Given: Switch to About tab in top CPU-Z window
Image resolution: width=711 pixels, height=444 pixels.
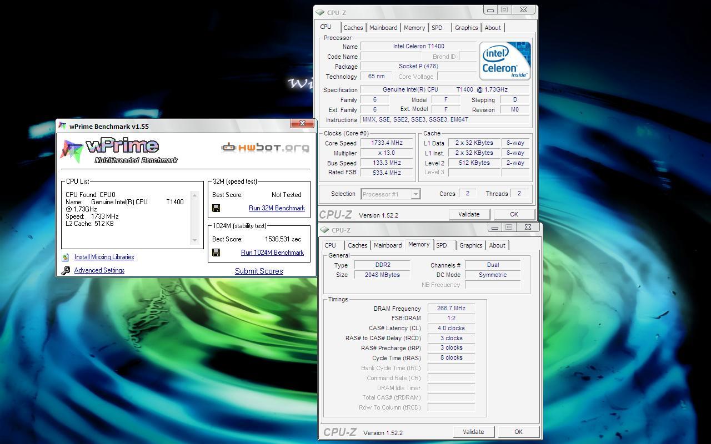Looking at the screenshot, I should click(493, 28).
